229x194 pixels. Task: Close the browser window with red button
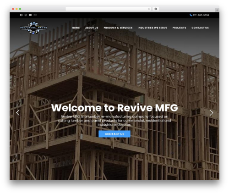tap(13, 9)
